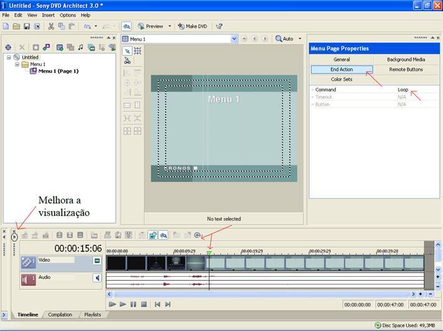Click the timeline horizontal scrollbar
The width and height of the screenshot is (443, 331).
click(261, 294)
